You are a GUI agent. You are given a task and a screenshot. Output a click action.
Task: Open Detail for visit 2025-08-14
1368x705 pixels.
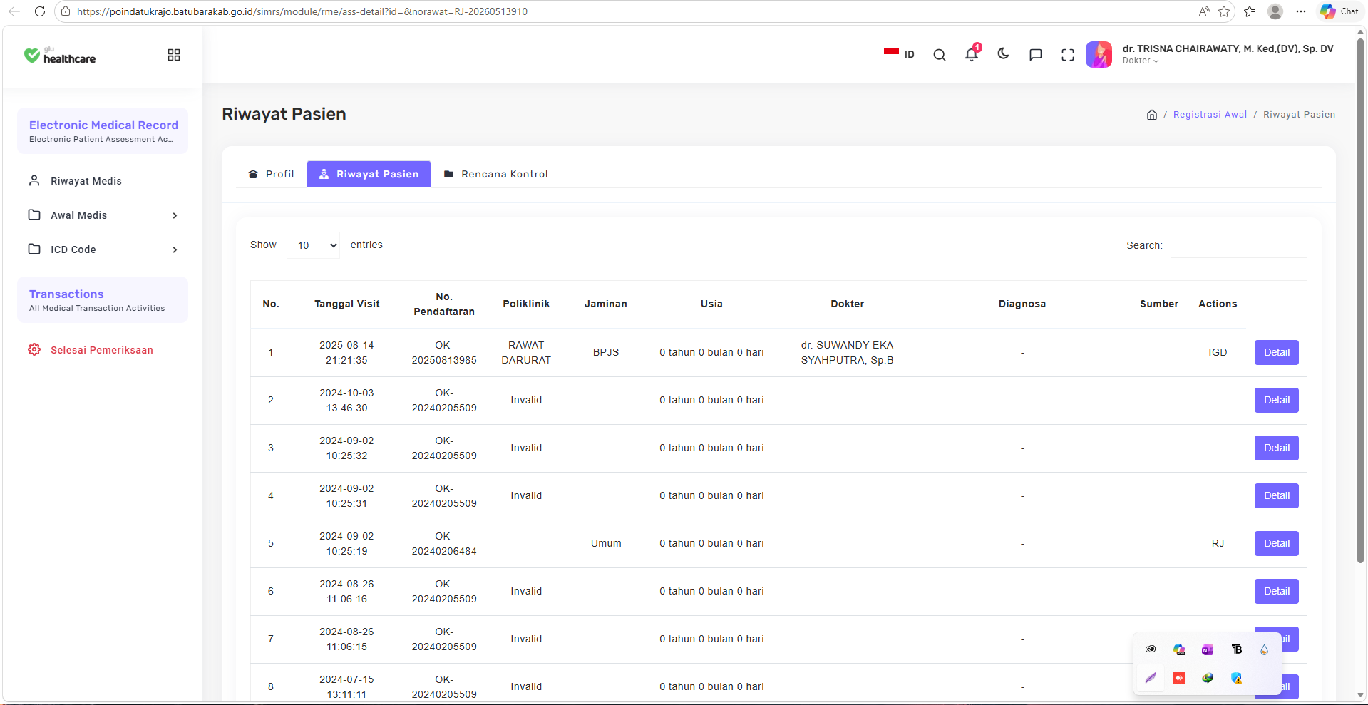click(1277, 352)
